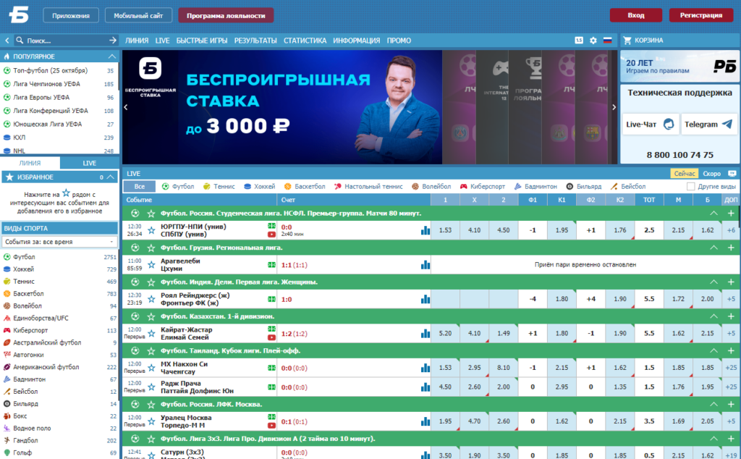The height and width of the screenshot is (459, 741).
Task: Filter live events by Теннис tab
Action: point(219,187)
